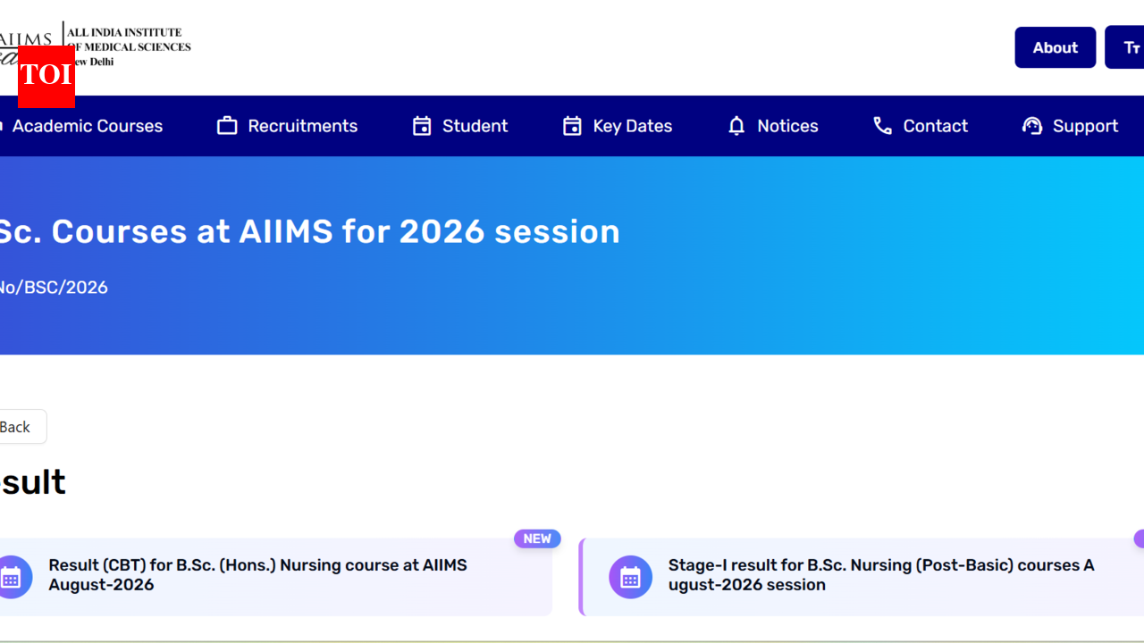Click calendar icon on Result (CBT) card
Image resolution: width=1144 pixels, height=643 pixels.
13,577
